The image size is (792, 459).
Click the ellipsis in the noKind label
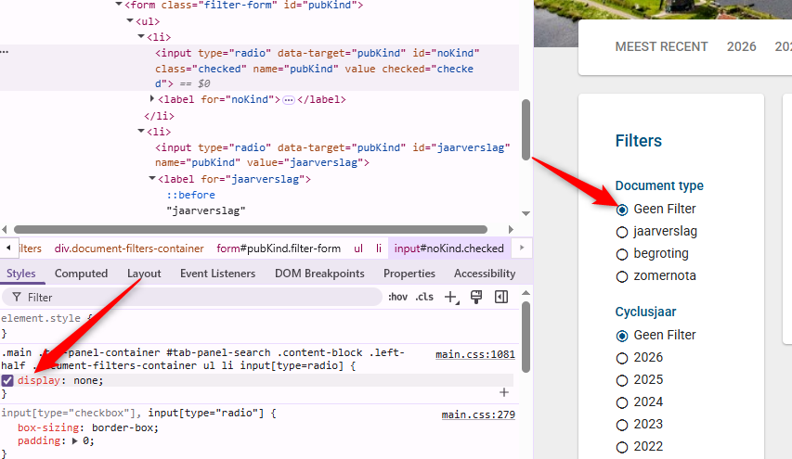click(289, 100)
